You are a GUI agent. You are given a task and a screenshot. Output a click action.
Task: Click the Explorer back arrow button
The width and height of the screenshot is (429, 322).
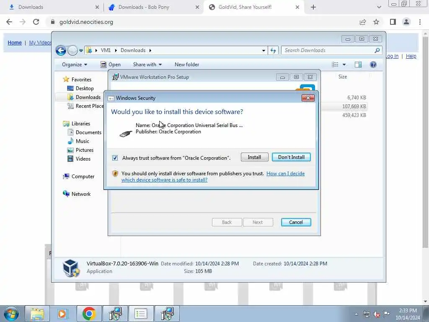[61, 50]
